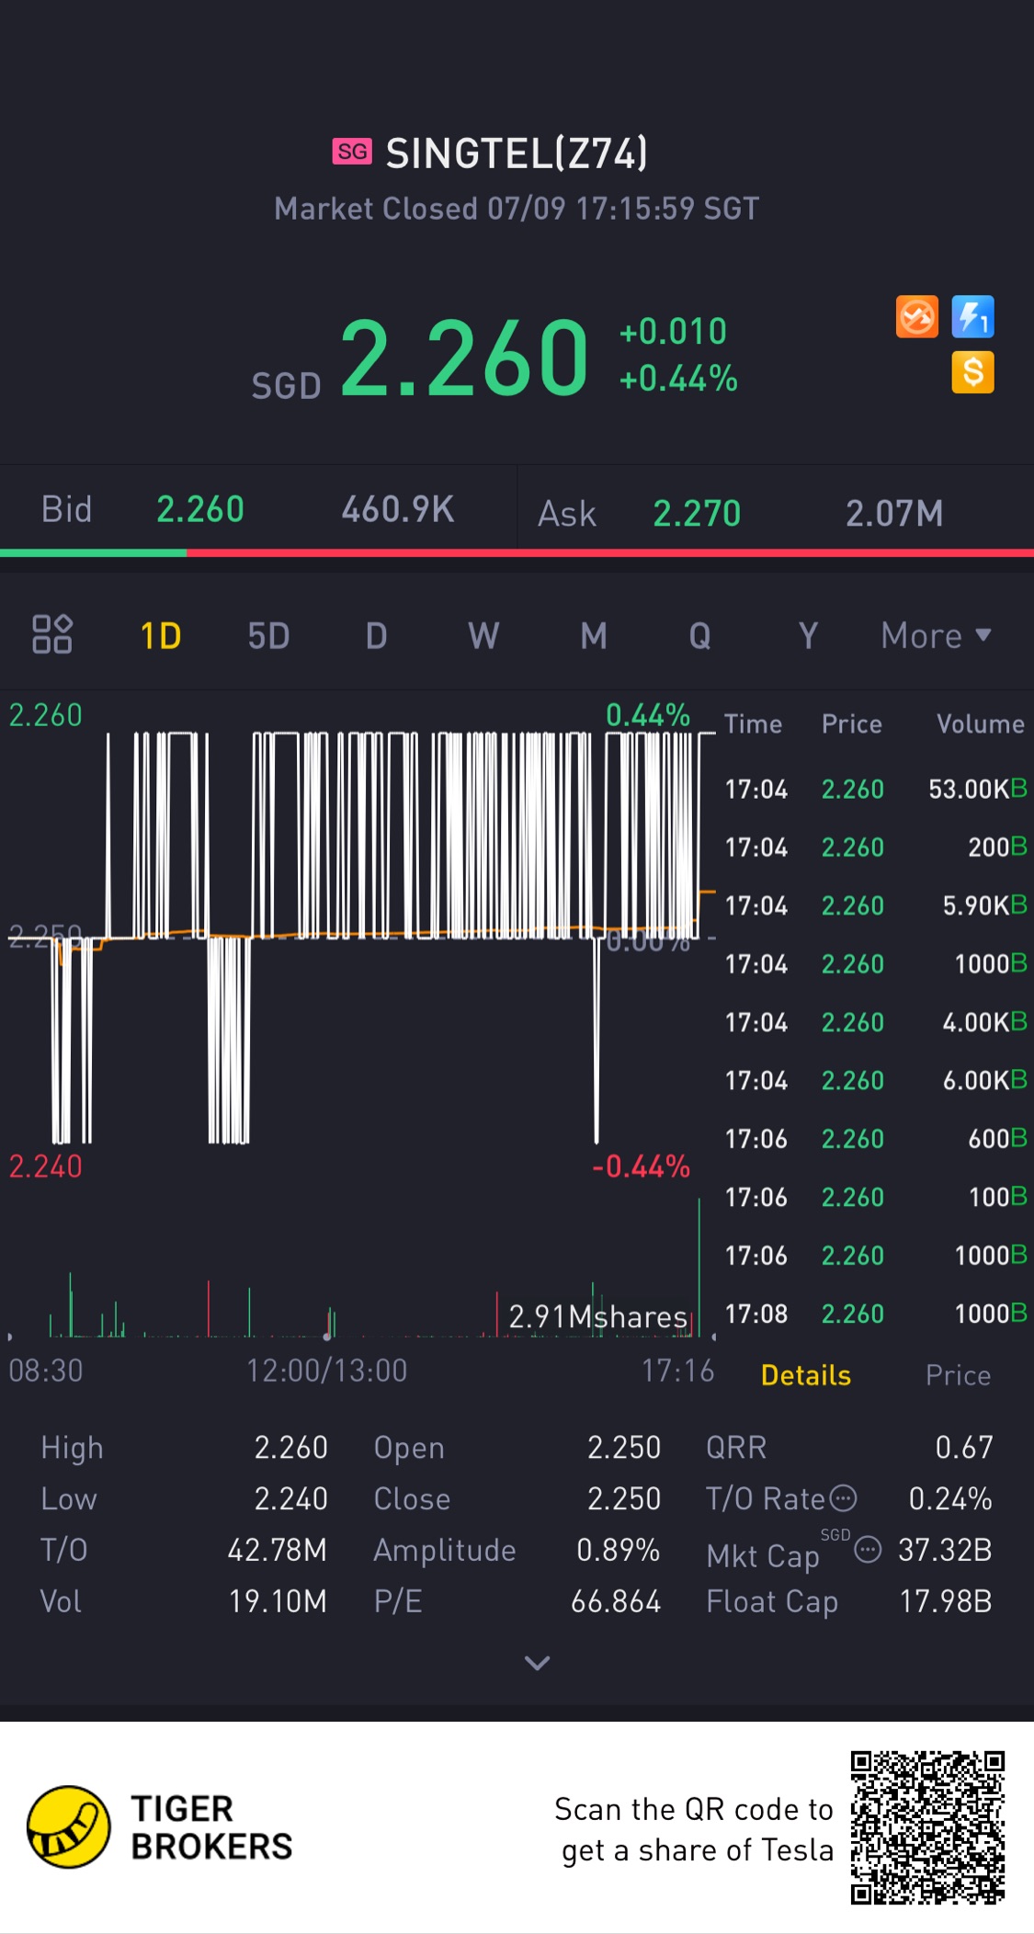This screenshot has height=1934, width=1034.
Task: Switch to the Price distribution tab
Action: tap(958, 1375)
